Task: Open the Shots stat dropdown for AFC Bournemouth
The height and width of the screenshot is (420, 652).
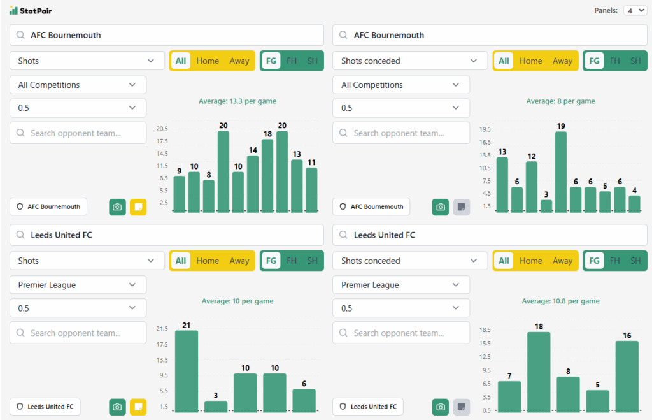Action: (87, 61)
